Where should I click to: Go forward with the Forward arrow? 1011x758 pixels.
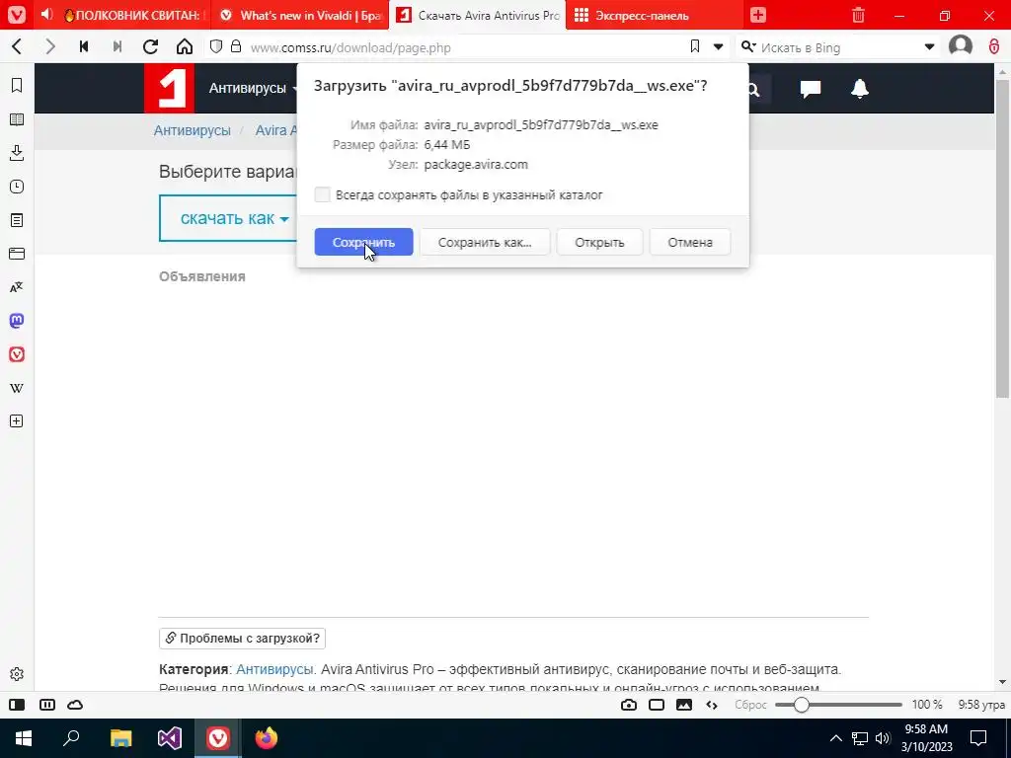coord(50,46)
